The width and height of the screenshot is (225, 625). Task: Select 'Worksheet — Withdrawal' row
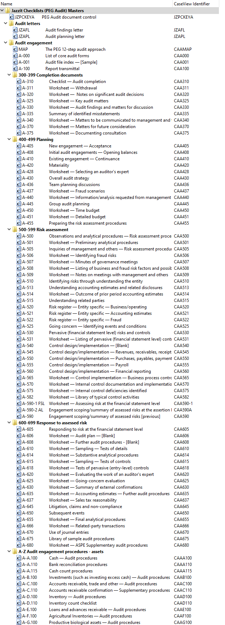pyautogui.click(x=109, y=88)
